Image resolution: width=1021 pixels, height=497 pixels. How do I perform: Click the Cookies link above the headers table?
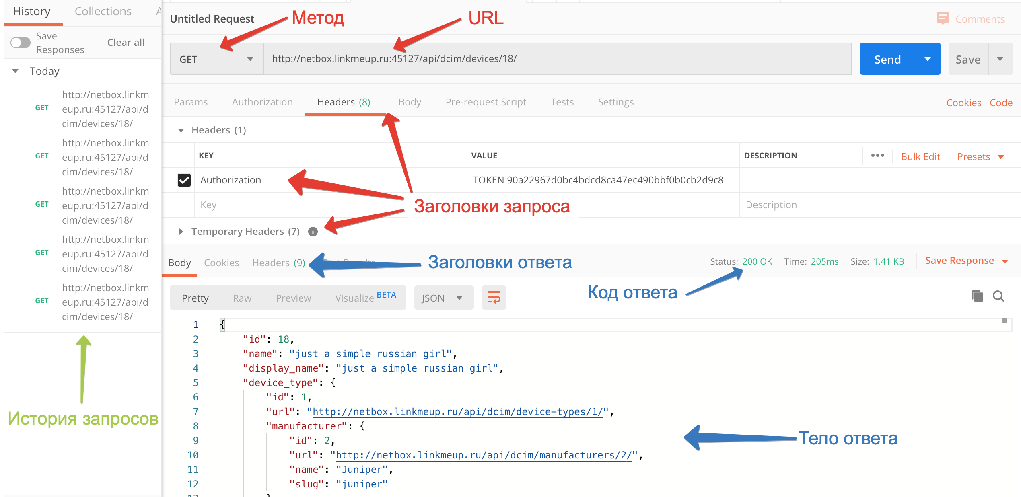click(964, 103)
